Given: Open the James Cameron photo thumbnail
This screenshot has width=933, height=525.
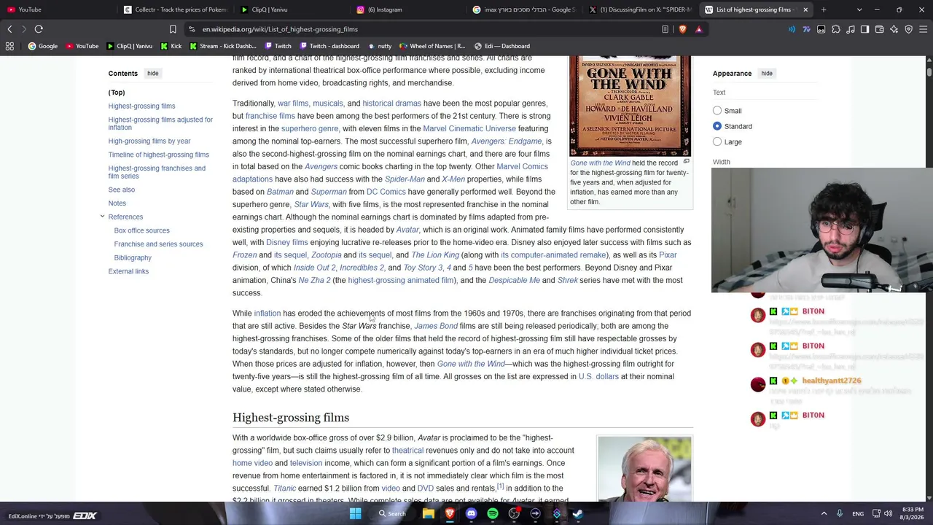Looking at the screenshot, I should (x=644, y=468).
